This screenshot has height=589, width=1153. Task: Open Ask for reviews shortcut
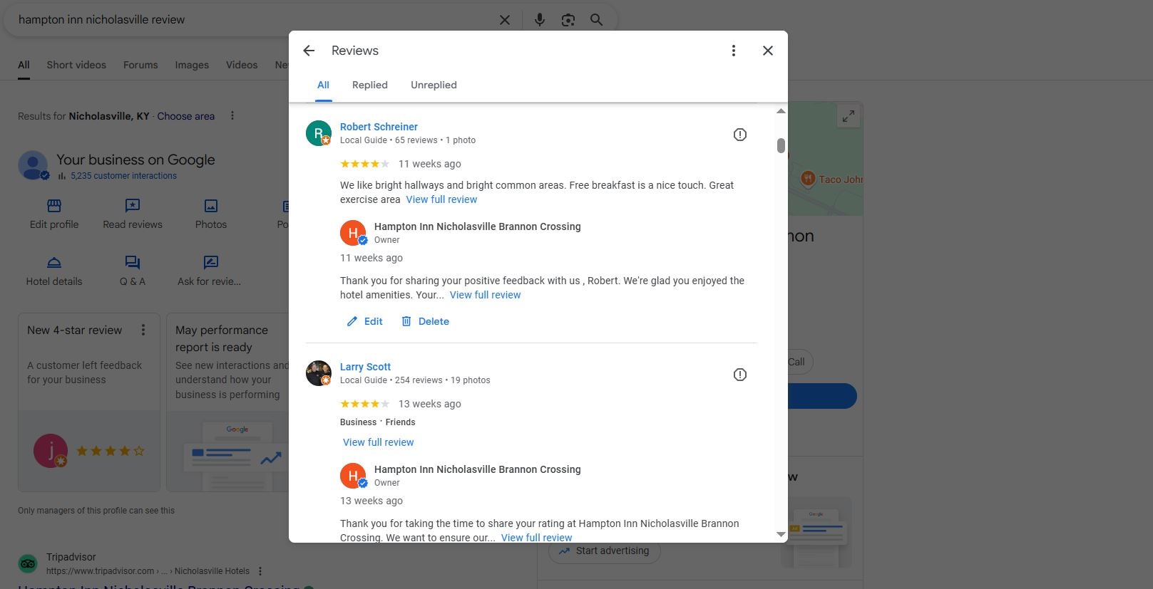pos(210,271)
